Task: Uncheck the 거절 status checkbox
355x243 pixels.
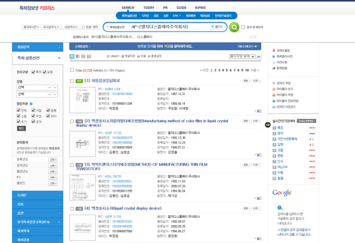Action: tap(33, 110)
